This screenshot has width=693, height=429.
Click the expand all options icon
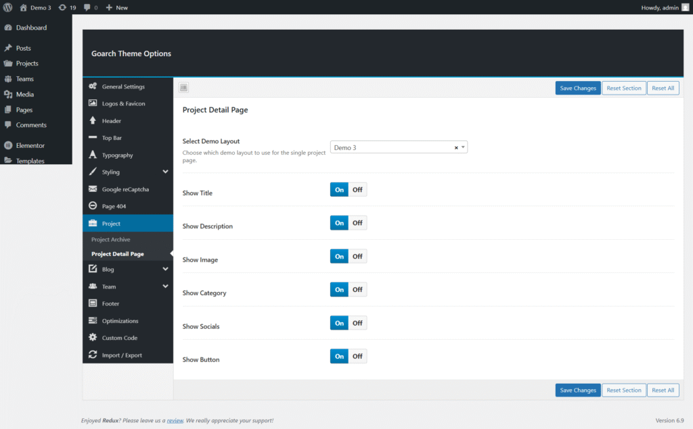(184, 87)
